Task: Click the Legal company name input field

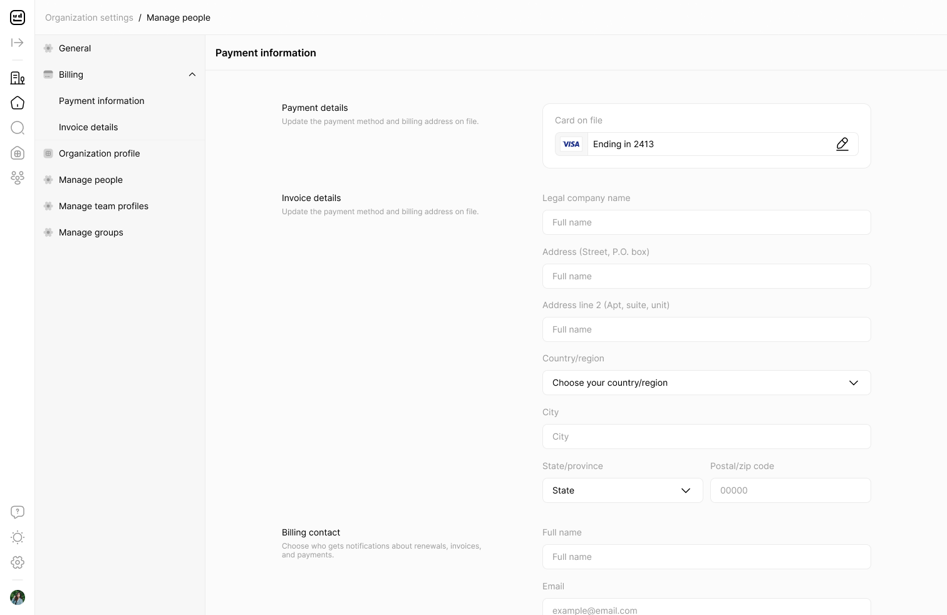Action: 706,222
